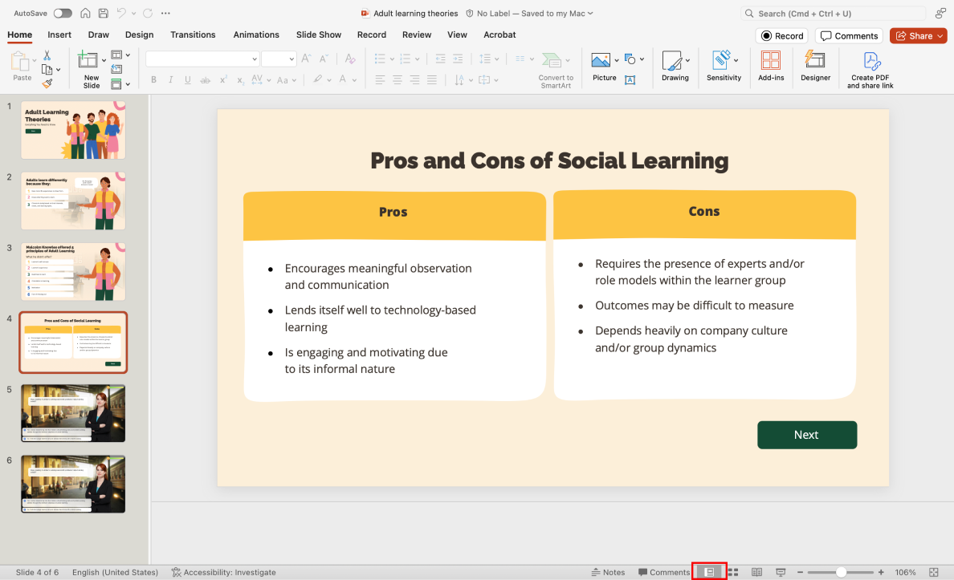Toggle Italic formatting
This screenshot has width=954, height=580.
coord(170,79)
